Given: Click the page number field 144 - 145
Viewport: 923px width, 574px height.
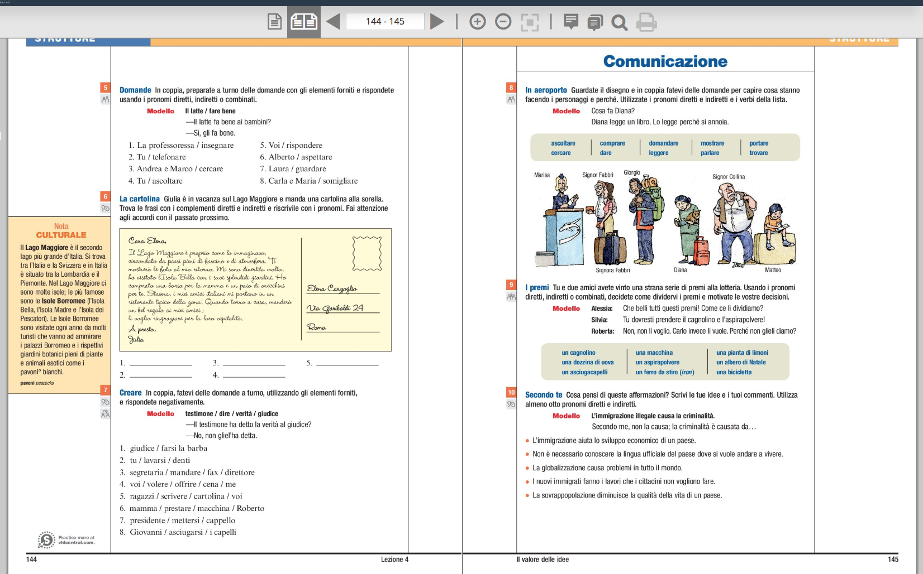Looking at the screenshot, I should [x=385, y=22].
